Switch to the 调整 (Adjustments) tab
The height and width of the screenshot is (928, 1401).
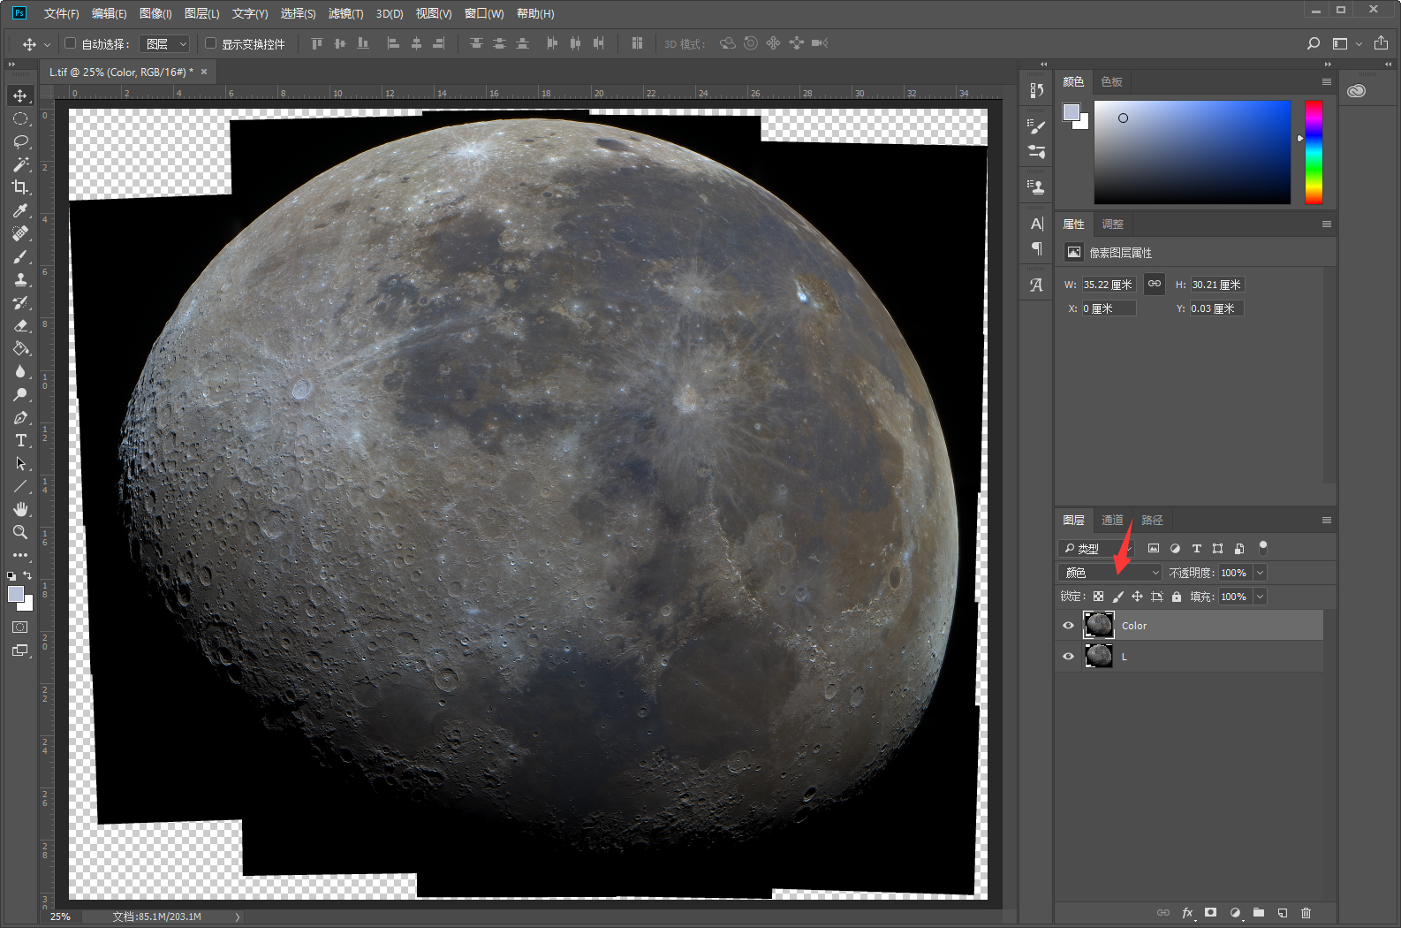(x=1112, y=224)
